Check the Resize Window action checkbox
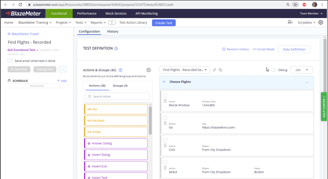Image resolution: width=328 pixels, height=179 pixels. [x=165, y=95]
